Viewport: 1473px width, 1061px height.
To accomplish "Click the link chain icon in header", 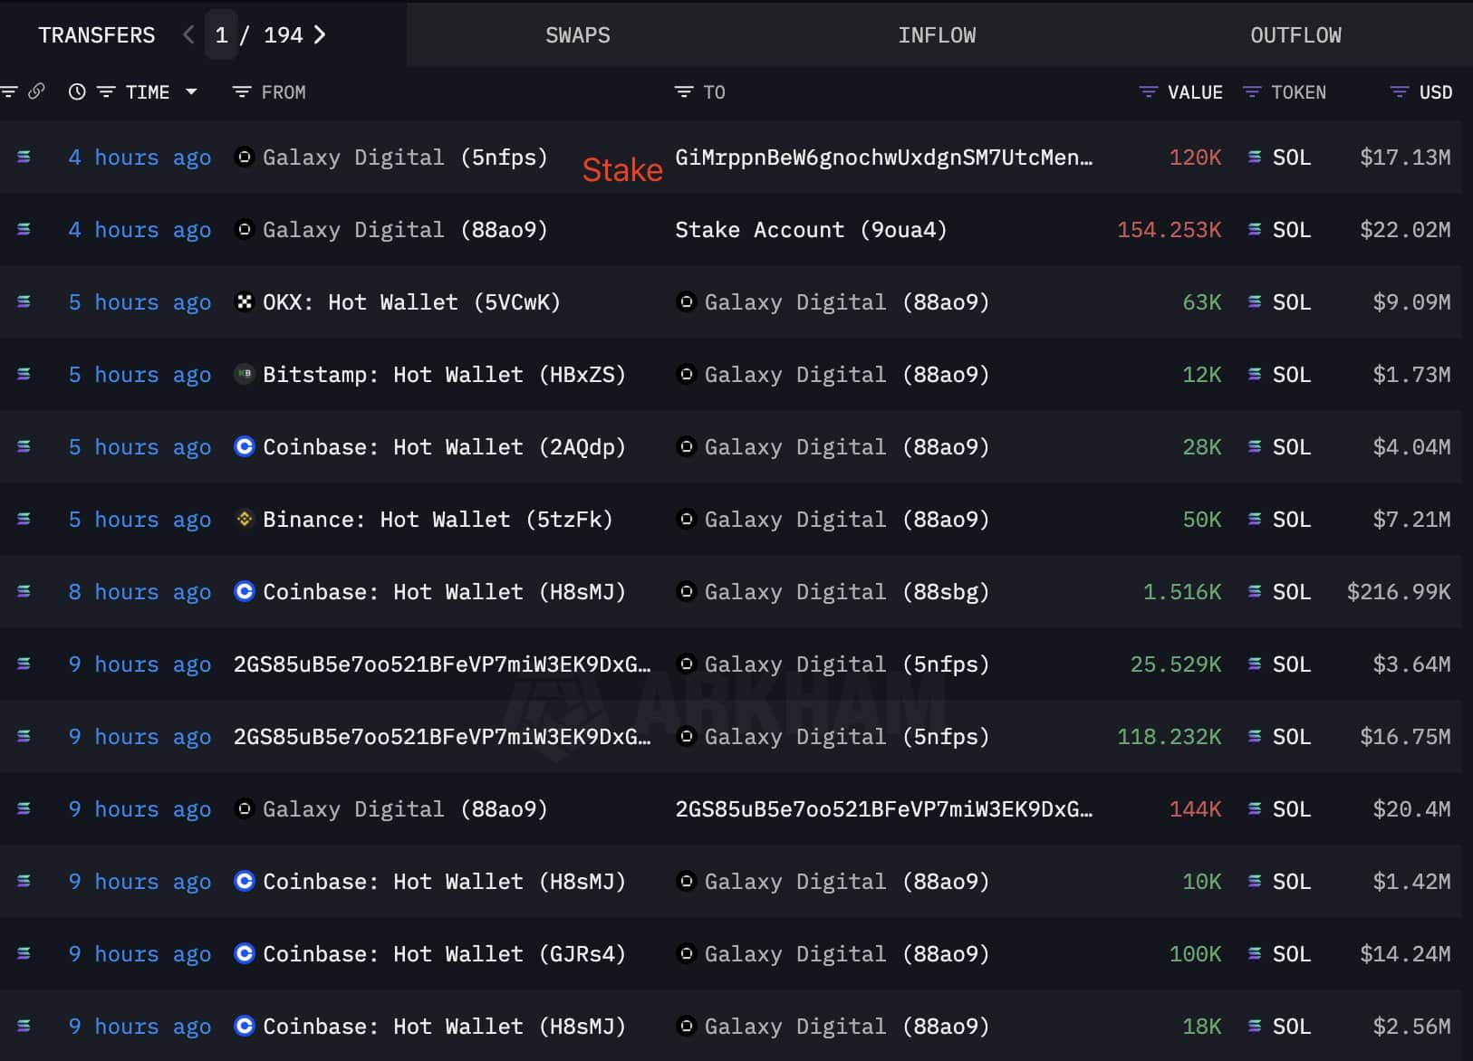I will (x=36, y=91).
